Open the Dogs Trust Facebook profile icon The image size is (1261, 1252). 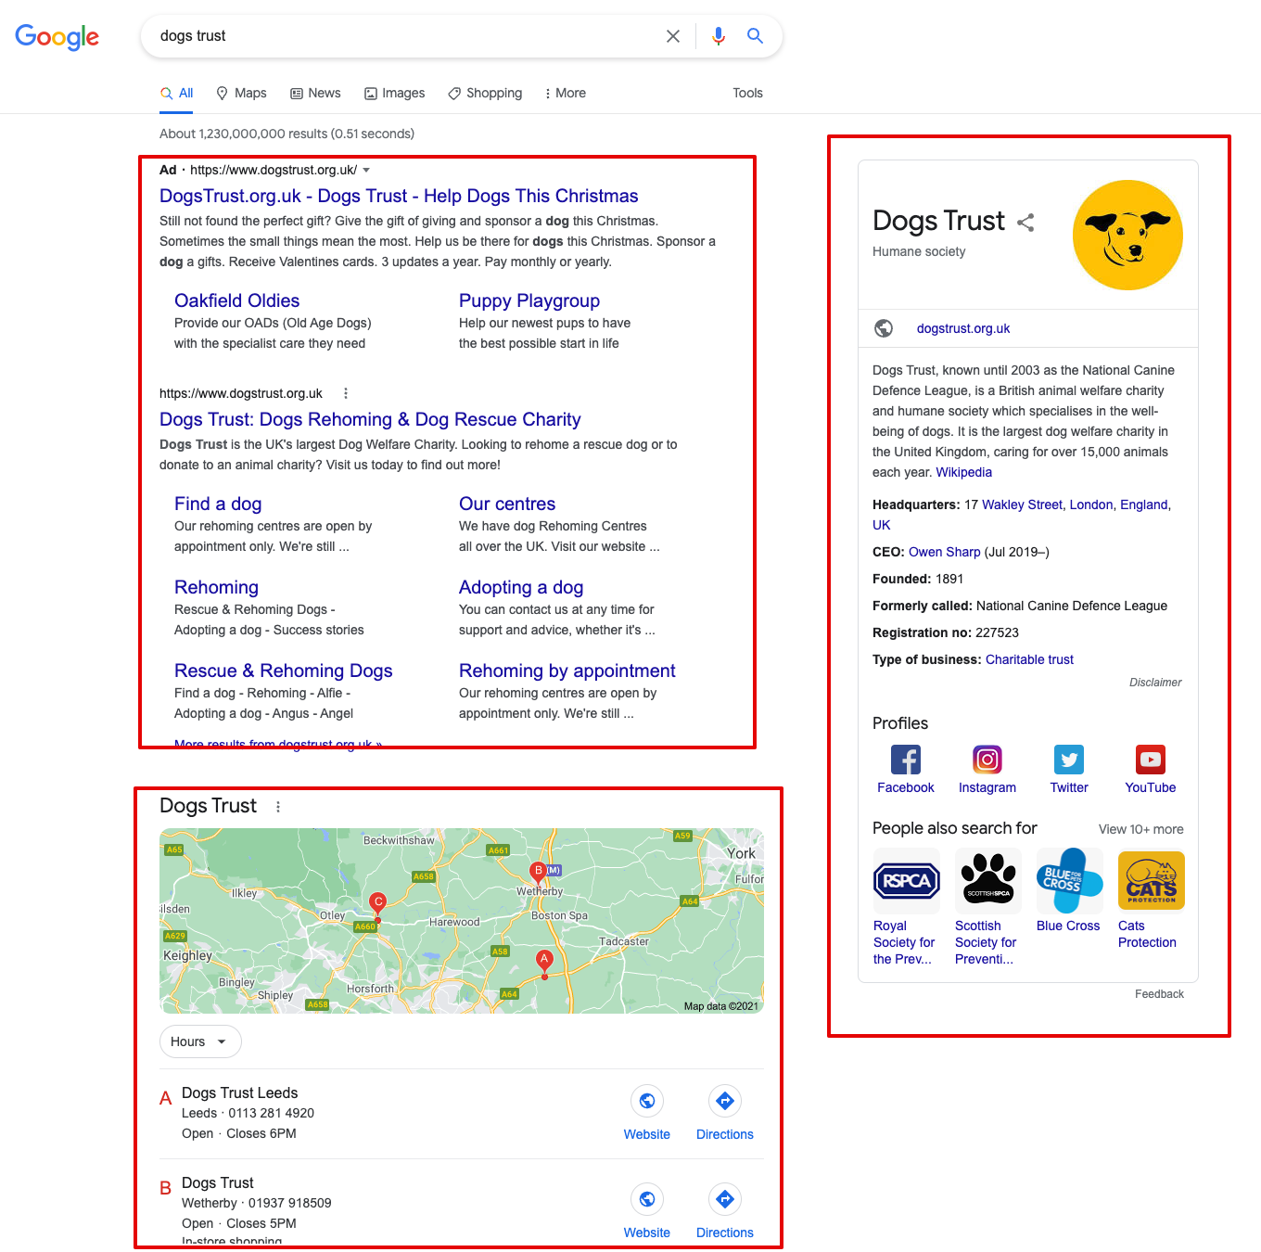[x=905, y=759]
